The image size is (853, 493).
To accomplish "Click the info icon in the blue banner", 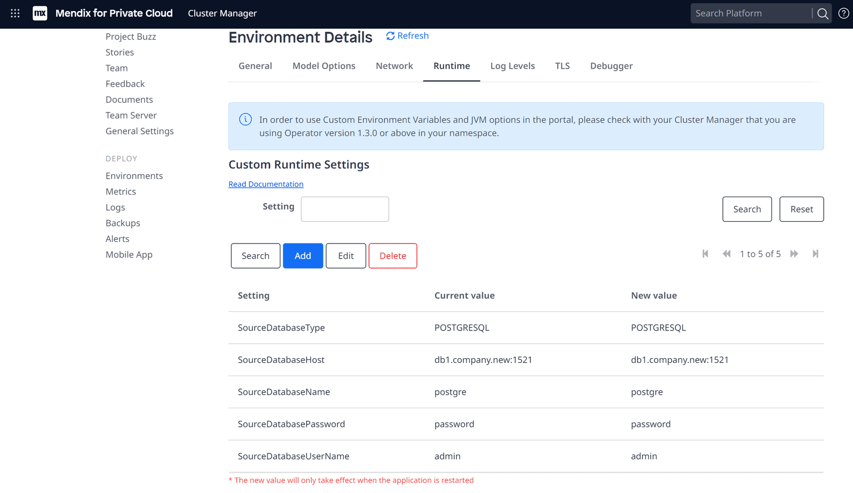I will click(245, 119).
